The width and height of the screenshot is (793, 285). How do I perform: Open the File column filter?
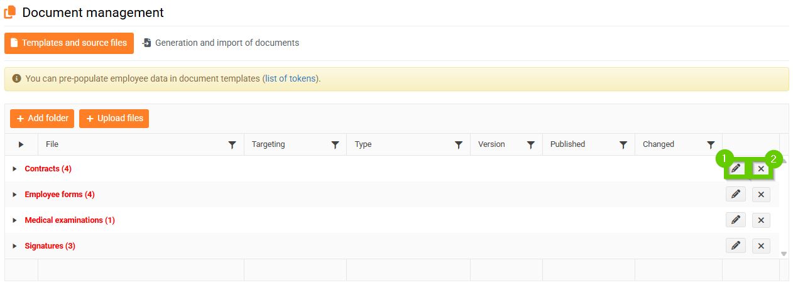tap(232, 144)
